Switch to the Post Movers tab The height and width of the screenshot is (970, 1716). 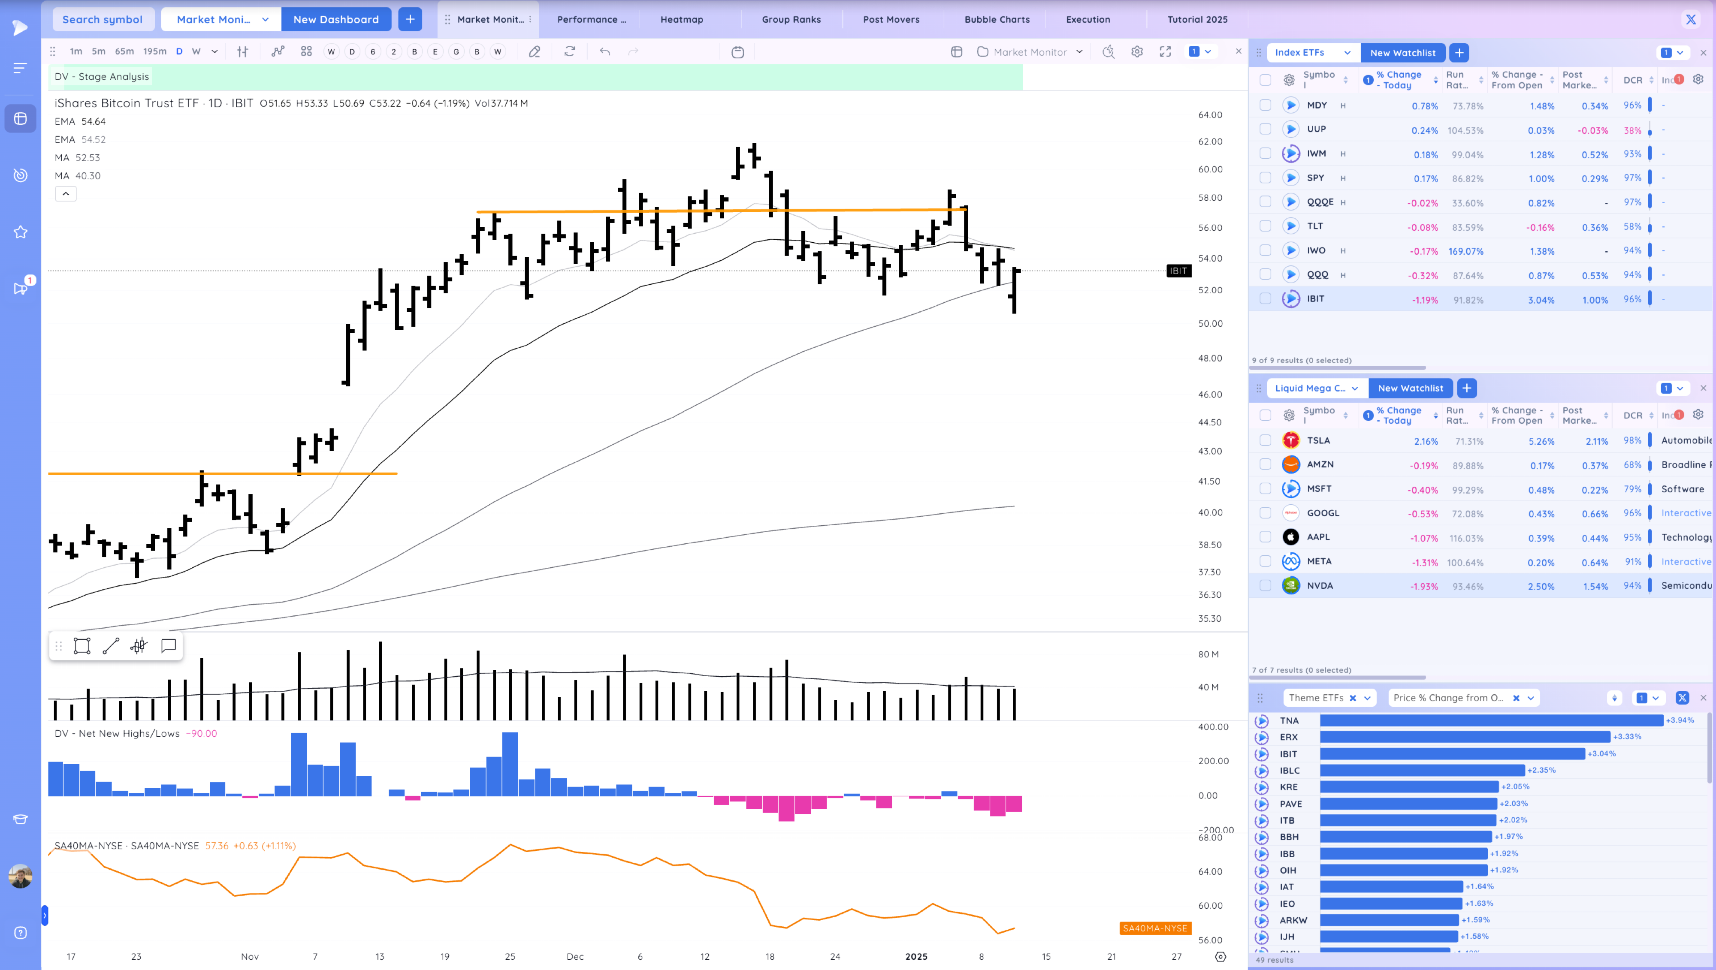pyautogui.click(x=891, y=19)
